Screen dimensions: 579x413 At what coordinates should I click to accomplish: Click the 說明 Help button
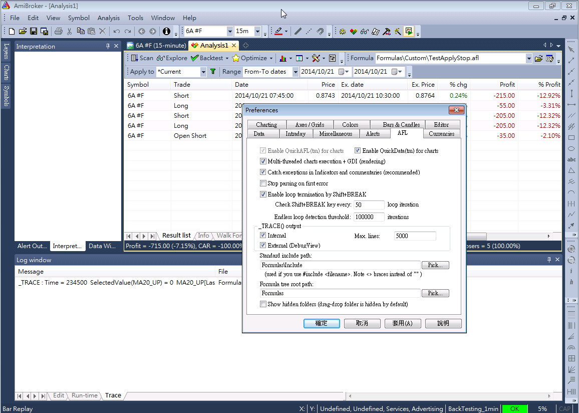443,323
